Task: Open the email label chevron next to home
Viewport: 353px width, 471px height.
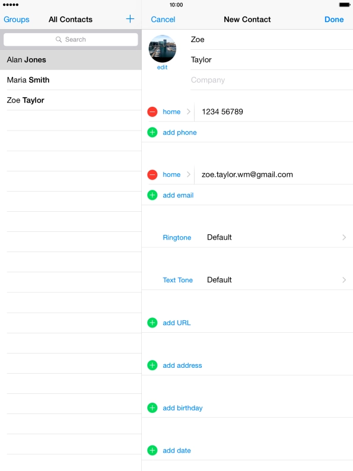Action: pyautogui.click(x=189, y=174)
